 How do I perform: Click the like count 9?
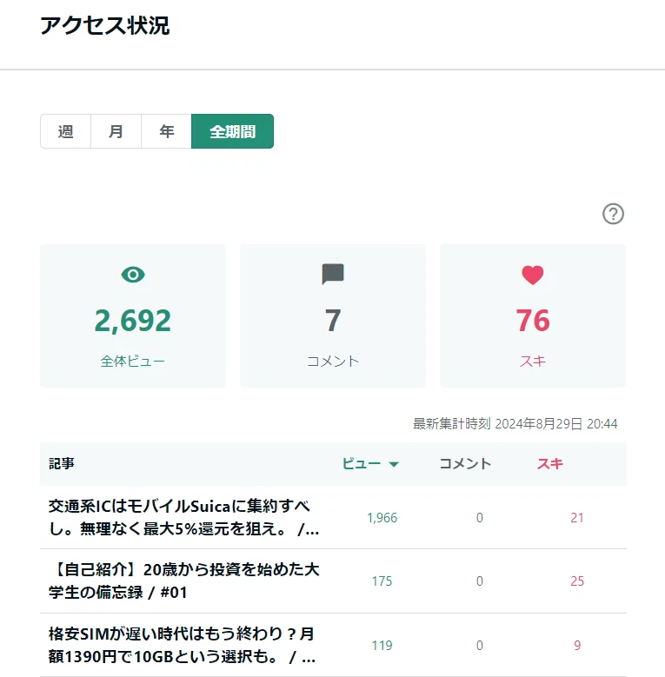577,645
